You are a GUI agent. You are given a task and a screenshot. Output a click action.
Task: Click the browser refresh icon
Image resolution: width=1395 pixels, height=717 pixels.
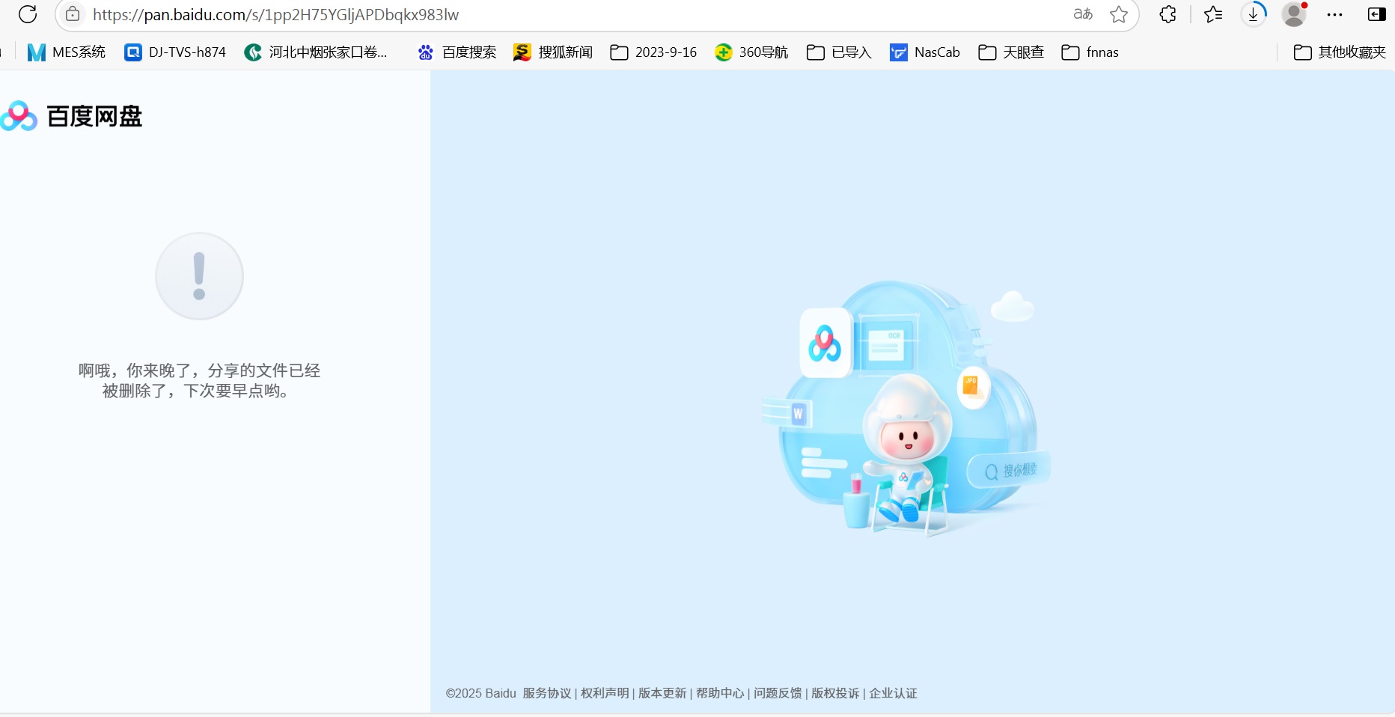(x=28, y=14)
